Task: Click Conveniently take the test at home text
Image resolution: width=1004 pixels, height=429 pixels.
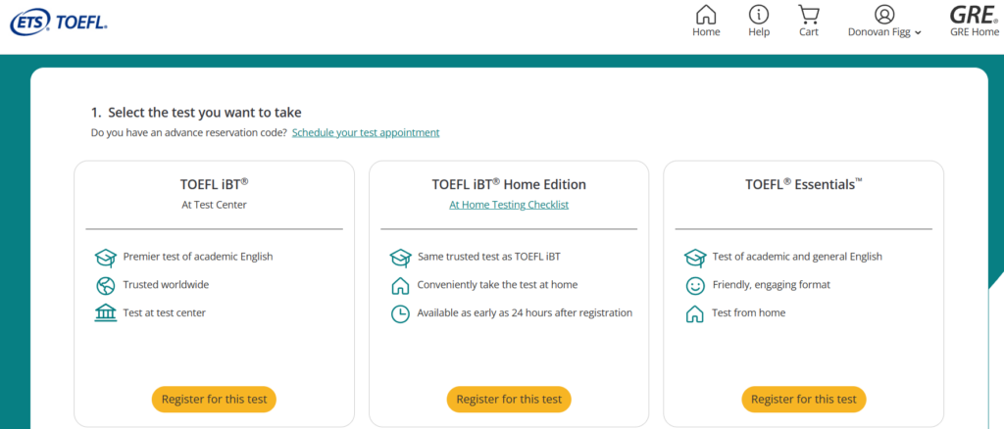Action: pyautogui.click(x=497, y=284)
